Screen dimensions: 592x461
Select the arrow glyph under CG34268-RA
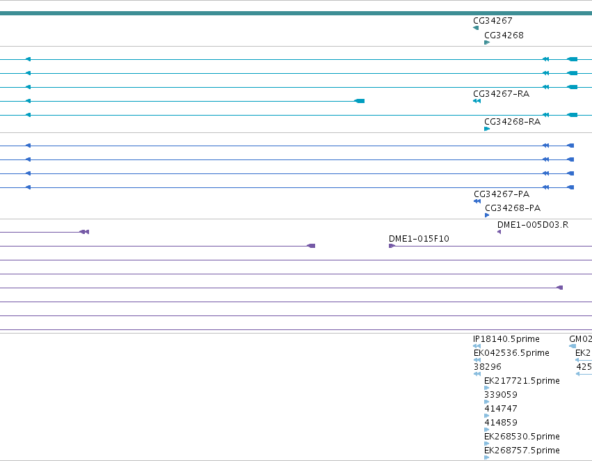[487, 129]
